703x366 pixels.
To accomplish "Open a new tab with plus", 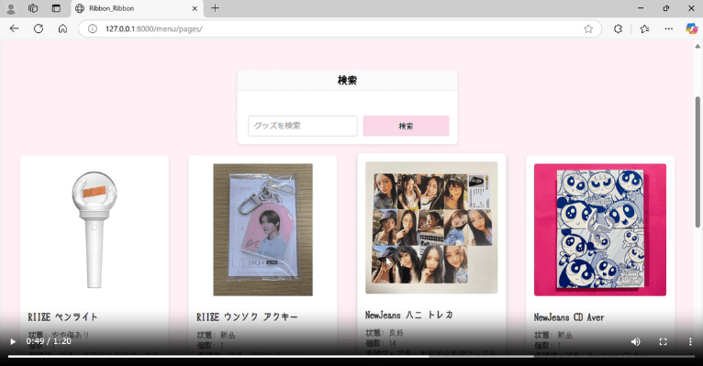I will pyautogui.click(x=215, y=8).
